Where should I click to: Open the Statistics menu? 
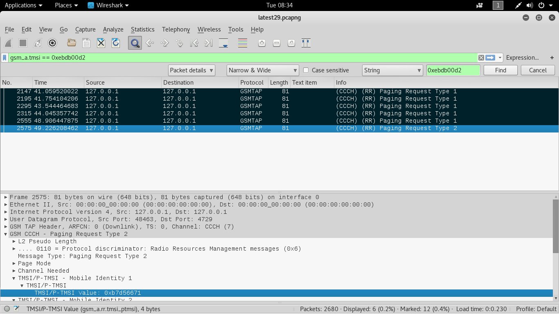142,29
